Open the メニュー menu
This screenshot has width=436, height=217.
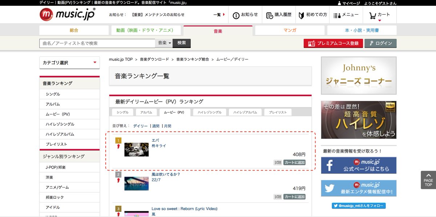(x=346, y=15)
